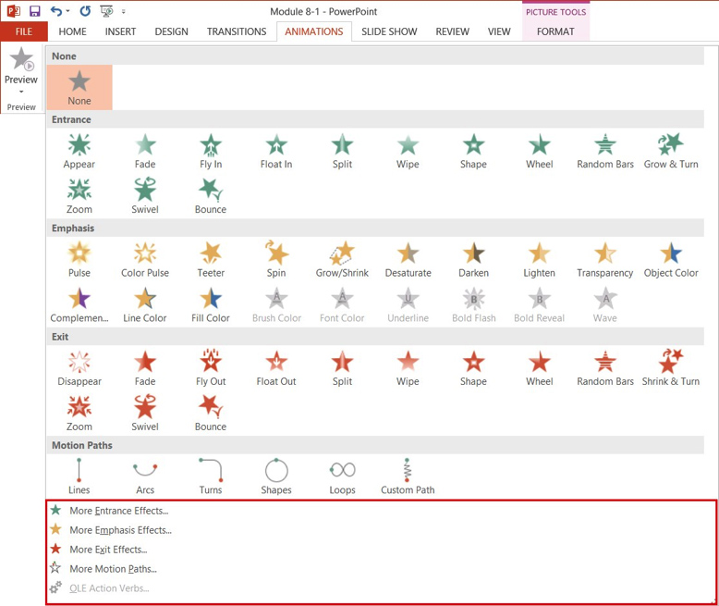Viewport: 719px width, 606px height.
Task: Apply the Fly In entrance effect
Action: pyautogui.click(x=211, y=151)
